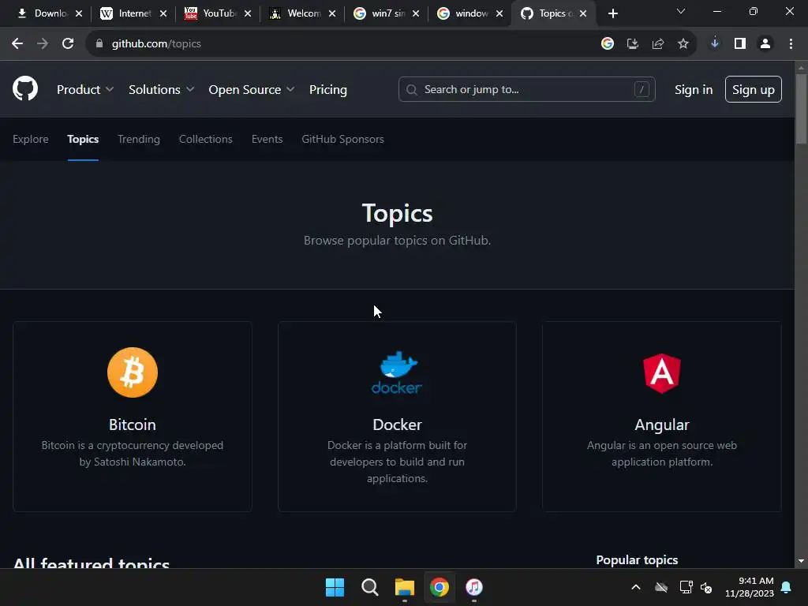This screenshot has width=808, height=606.
Task: Focus the Search or jump to field
Action: 526,89
